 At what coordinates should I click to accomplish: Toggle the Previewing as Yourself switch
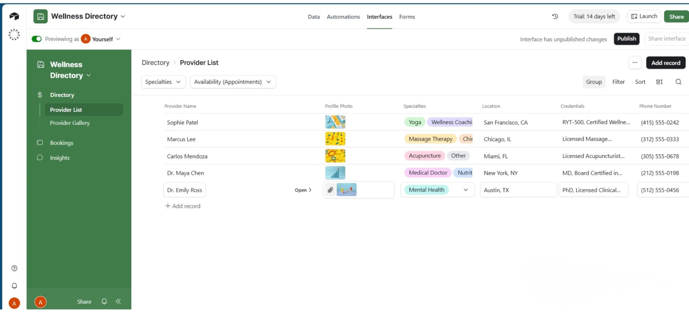click(x=36, y=39)
